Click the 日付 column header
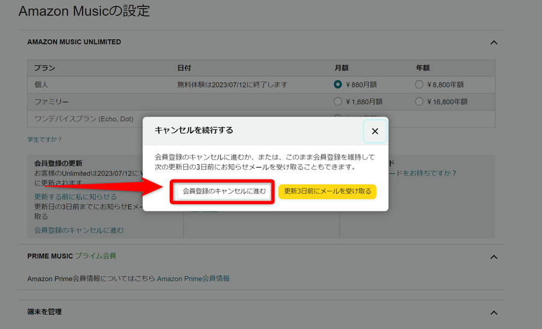Screen dimensions: 542x329 (x=184, y=68)
